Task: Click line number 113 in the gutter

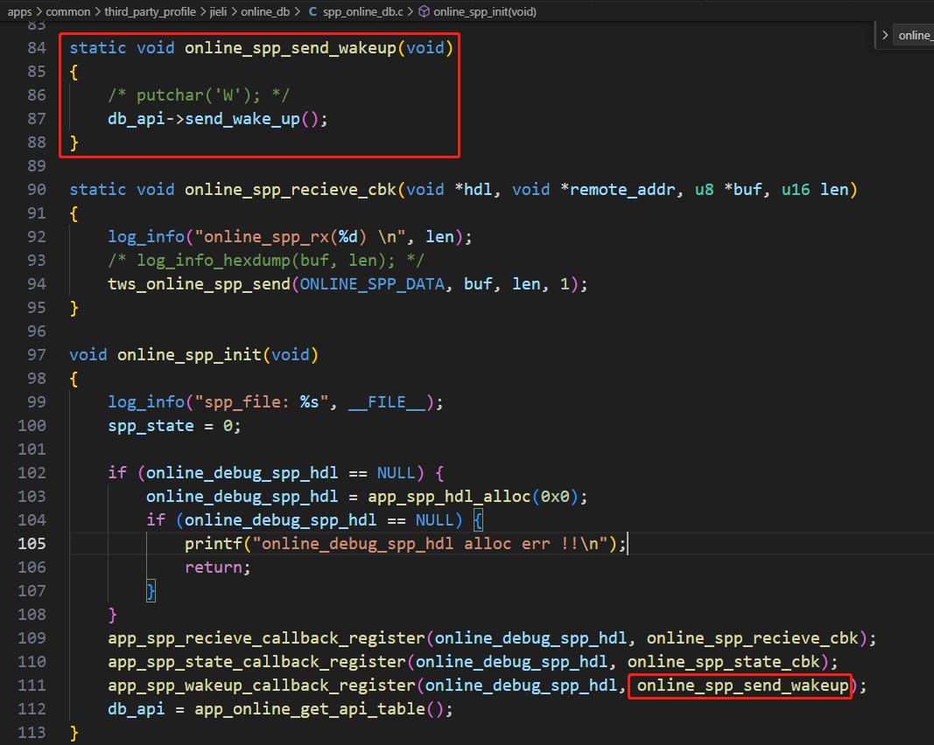Action: tap(32, 733)
